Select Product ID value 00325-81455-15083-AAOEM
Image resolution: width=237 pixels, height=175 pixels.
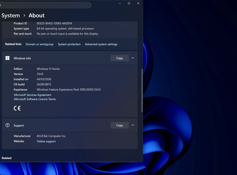(54, 23)
